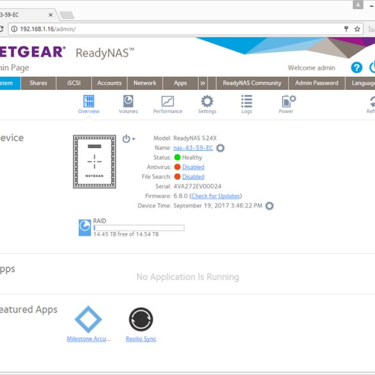Screen dimensions: 375x375
Task: Click serial number 4VA272EV00024 text
Action: (x=197, y=187)
